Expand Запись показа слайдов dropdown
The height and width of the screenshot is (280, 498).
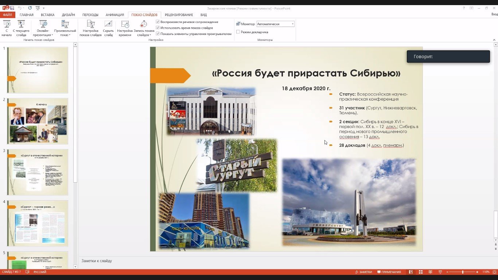[x=150, y=35]
